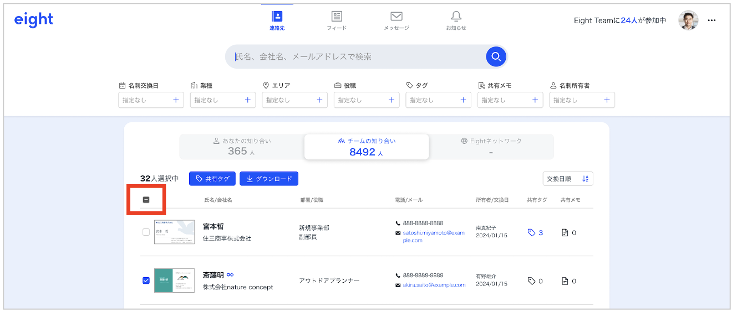
Task: Toggle the select-all header checkbox
Action: pyautogui.click(x=146, y=200)
